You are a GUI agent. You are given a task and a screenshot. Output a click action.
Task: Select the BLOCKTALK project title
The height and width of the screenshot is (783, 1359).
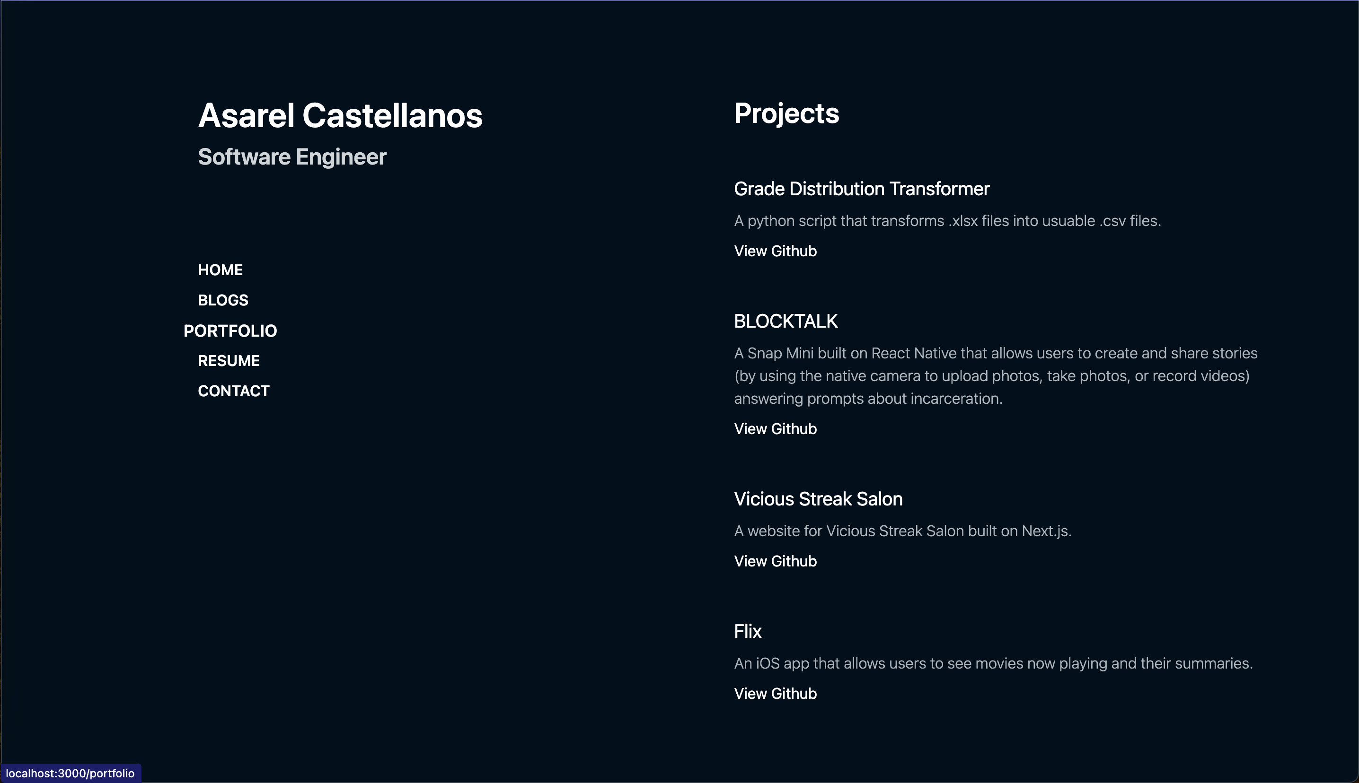[x=785, y=321]
